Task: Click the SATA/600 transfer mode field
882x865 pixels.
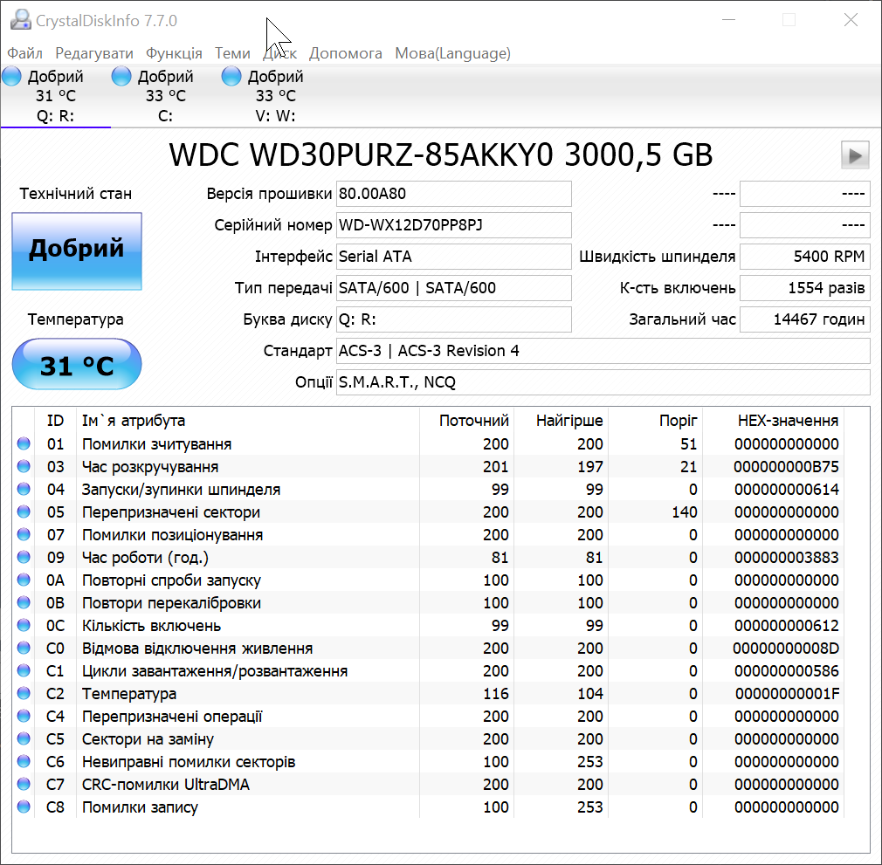Action: point(453,288)
